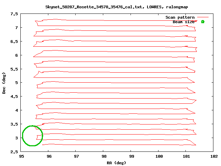
Task: Click the y-axis tick label 4.5
Action: 14,96
